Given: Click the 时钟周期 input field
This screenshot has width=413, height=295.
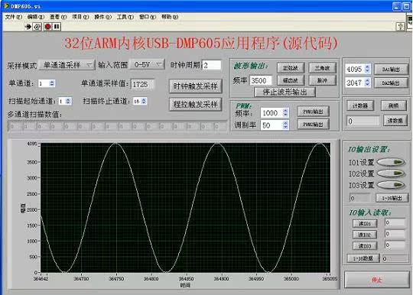Looking at the screenshot, I should (212, 65).
